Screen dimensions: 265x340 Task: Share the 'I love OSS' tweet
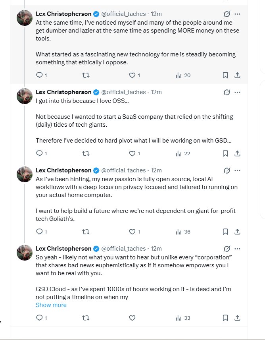pos(237,154)
